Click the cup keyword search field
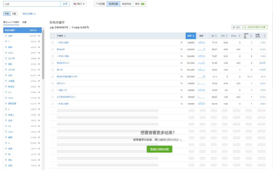This screenshot has width=273, height=170. tap(32, 4)
